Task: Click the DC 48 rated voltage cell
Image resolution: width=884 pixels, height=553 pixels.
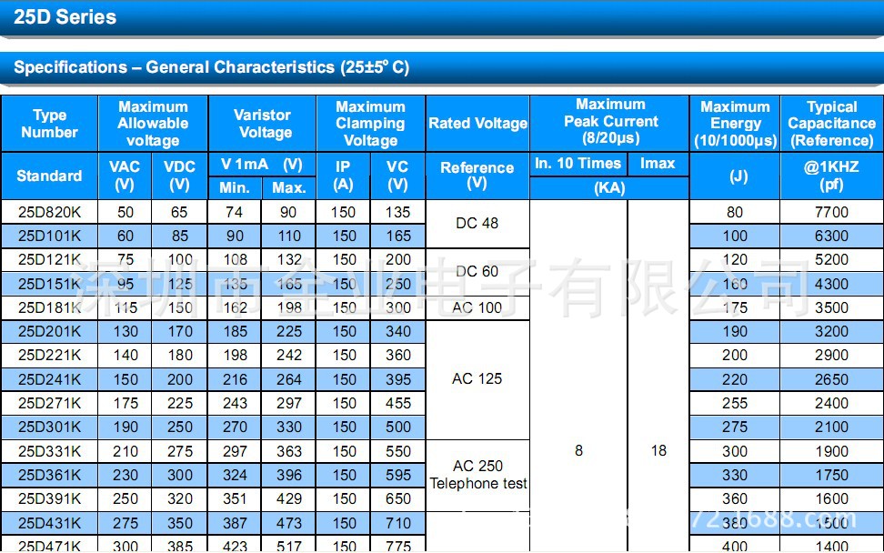Action: pos(477,224)
